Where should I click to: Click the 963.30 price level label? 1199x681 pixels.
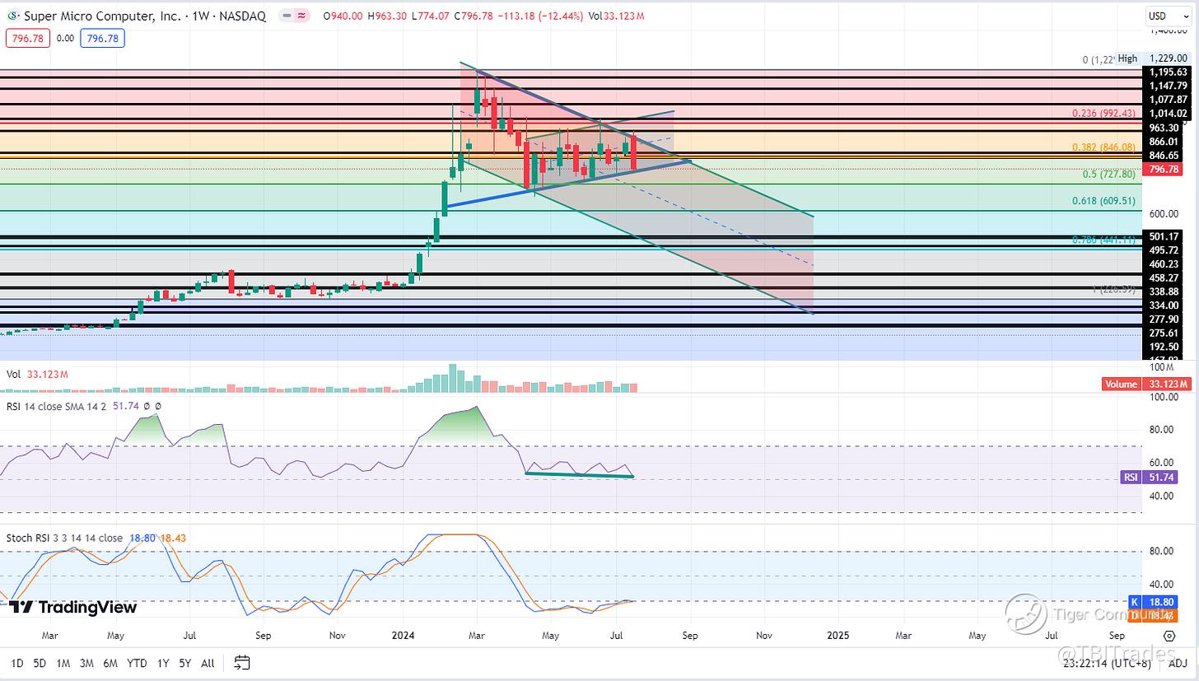tap(1164, 128)
